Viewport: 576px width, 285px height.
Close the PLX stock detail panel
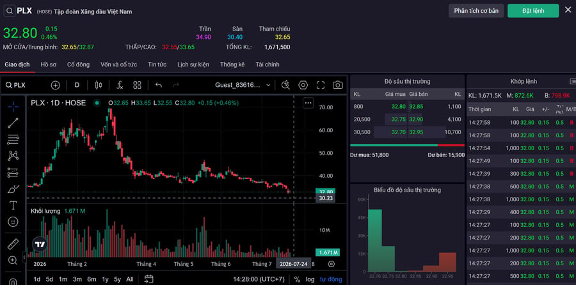(x=568, y=10)
